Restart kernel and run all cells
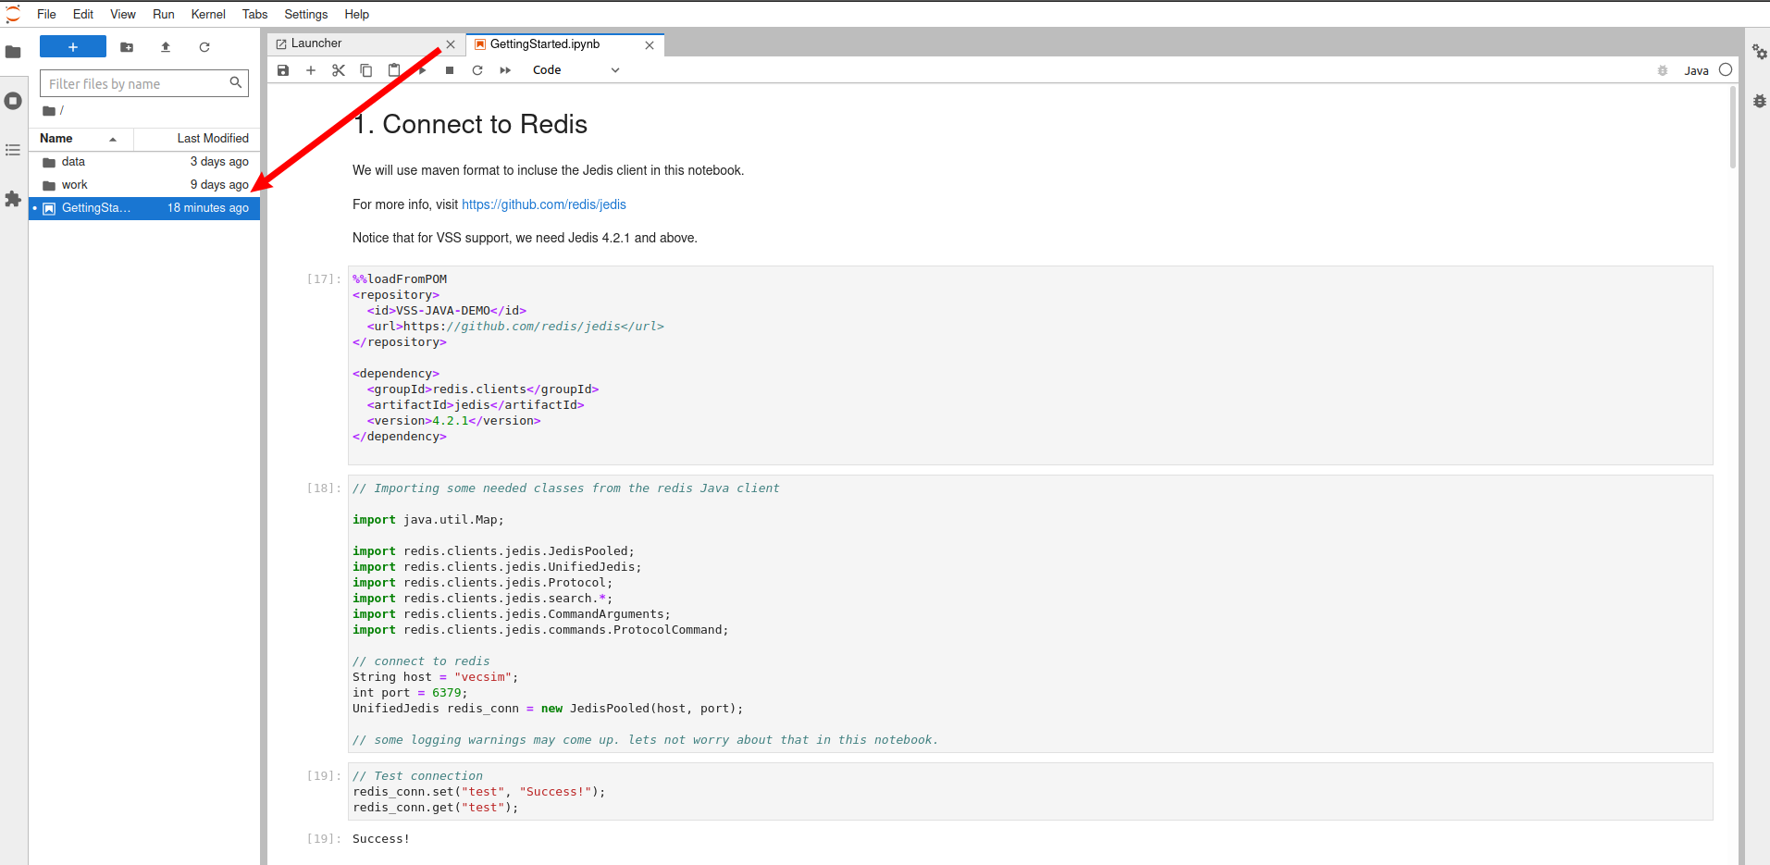 pos(505,70)
